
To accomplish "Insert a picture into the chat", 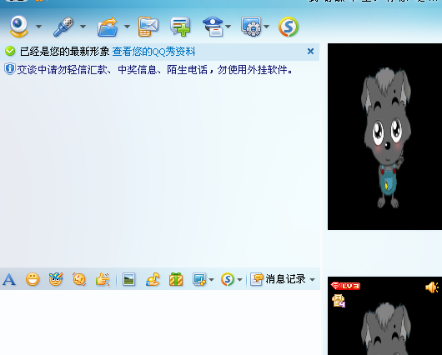I will (x=128, y=279).
